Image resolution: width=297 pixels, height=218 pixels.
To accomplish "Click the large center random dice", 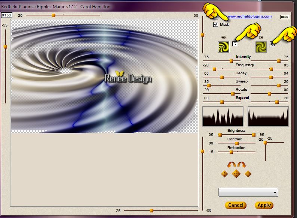I will (236, 174).
